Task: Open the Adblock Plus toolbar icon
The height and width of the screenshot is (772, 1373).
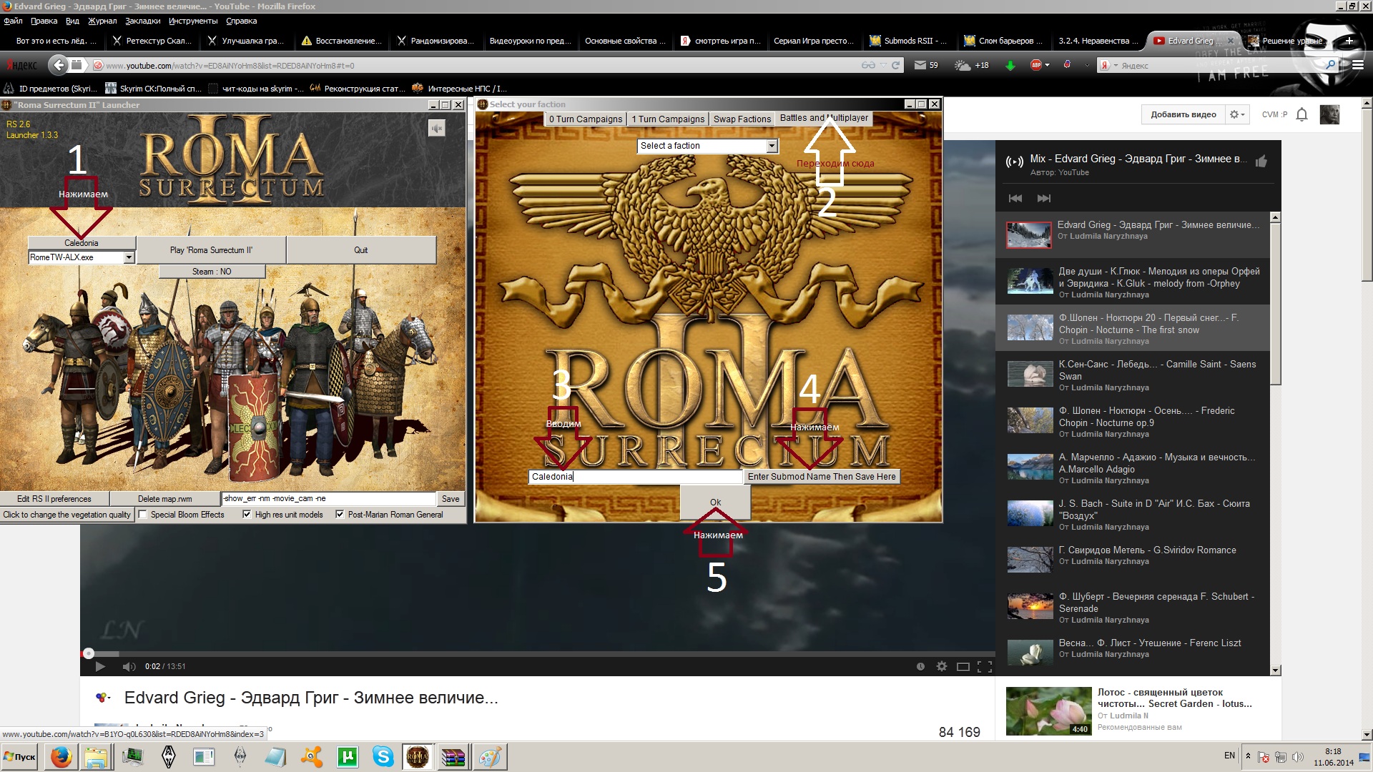Action: [1036, 65]
